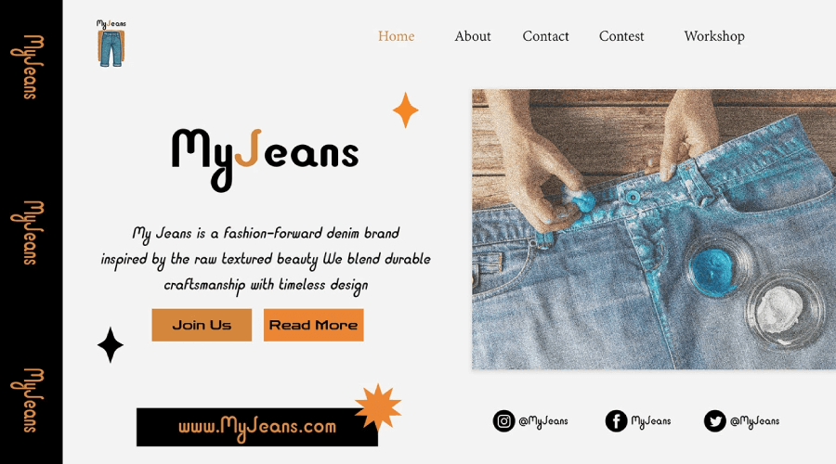Screen dimensions: 836x464
Task: Click the large MyJeans headline title
Action: point(265,159)
